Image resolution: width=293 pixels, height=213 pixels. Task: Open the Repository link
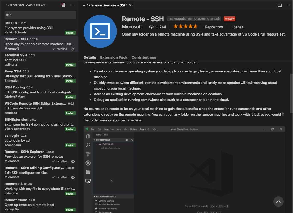pos(214,27)
